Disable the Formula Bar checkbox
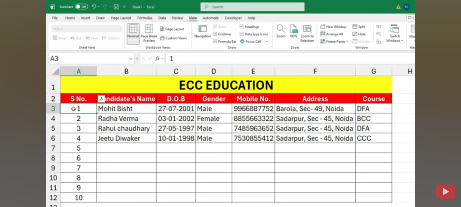Viewport: 461px width, 207px height. 215,41
